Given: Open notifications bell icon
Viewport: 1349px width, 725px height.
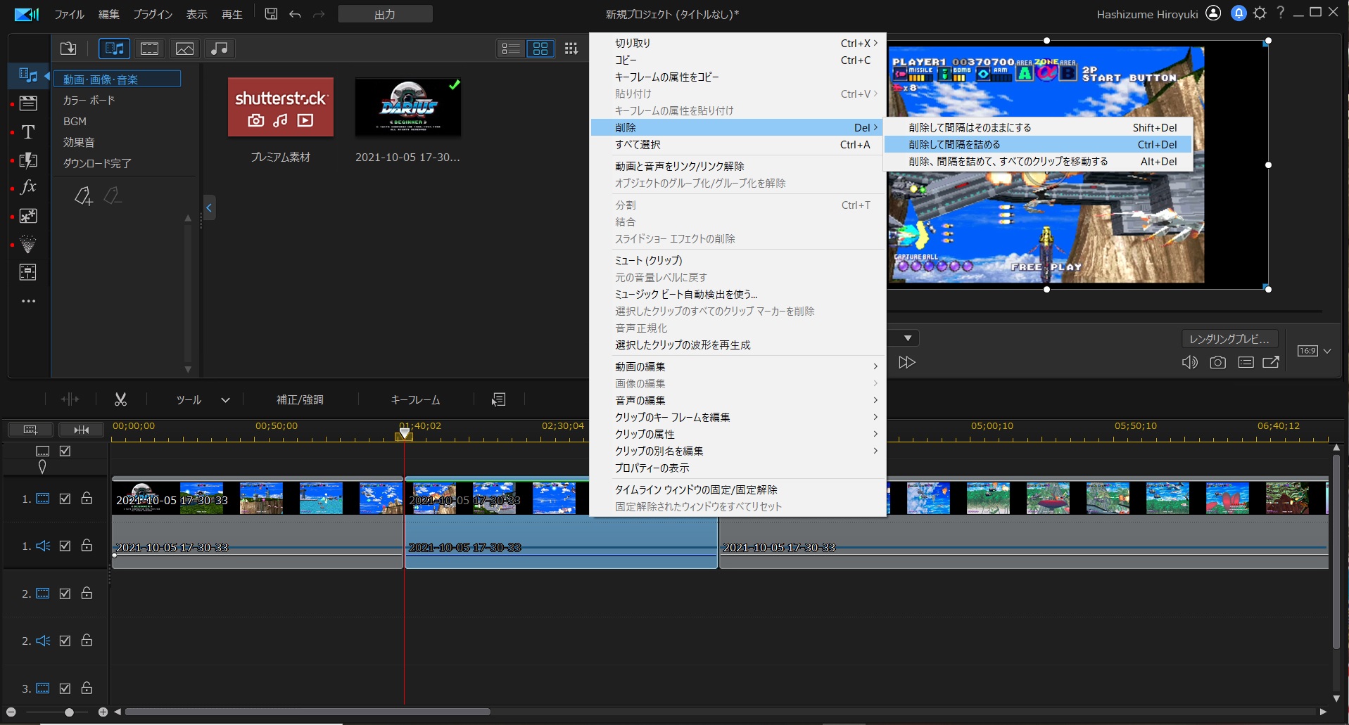Looking at the screenshot, I should pos(1239,13).
